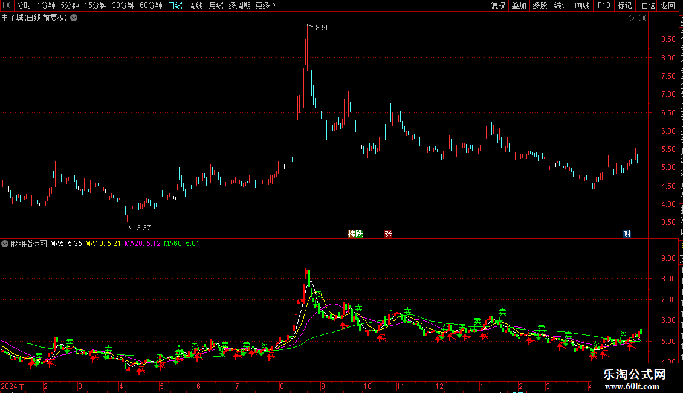683x393 pixels.
Task: Open the 统计 statistics tool
Action: [560, 5]
